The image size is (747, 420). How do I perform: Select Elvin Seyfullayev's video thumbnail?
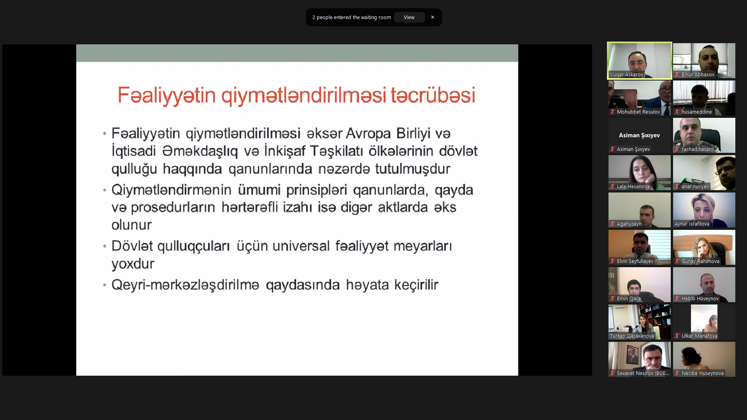coord(639,247)
